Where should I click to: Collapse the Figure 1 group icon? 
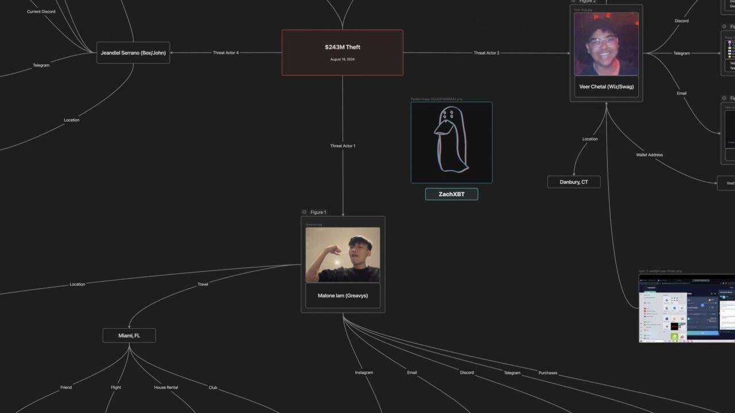point(304,212)
